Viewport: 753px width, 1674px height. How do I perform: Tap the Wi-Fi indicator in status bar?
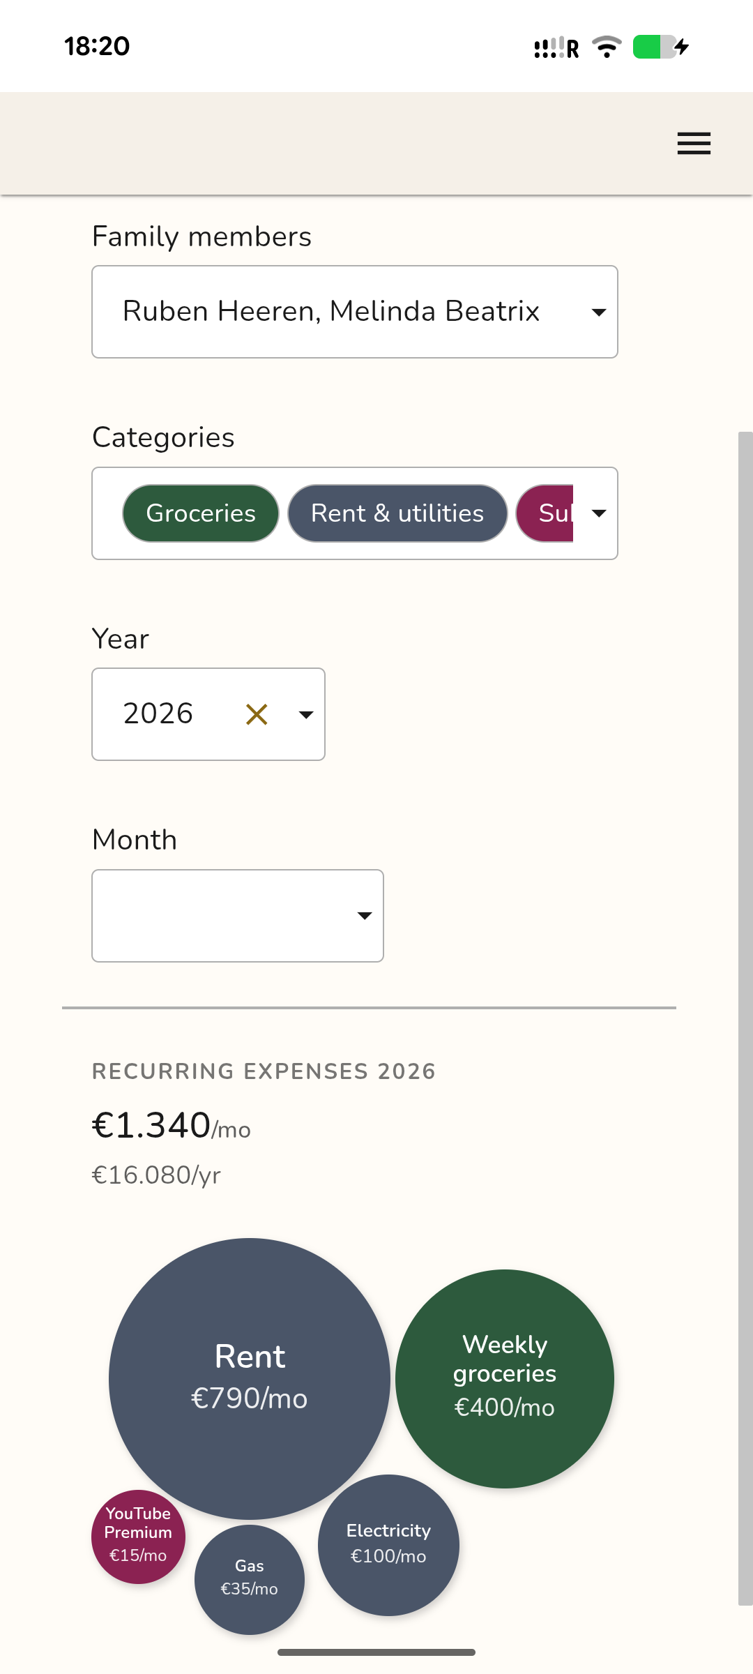(606, 46)
